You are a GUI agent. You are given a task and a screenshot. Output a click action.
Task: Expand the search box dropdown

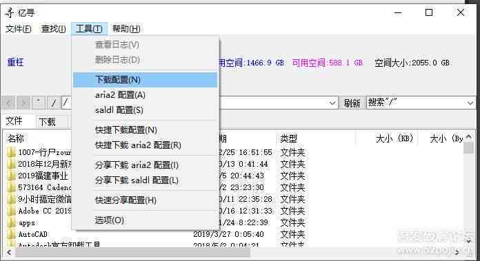[470, 103]
